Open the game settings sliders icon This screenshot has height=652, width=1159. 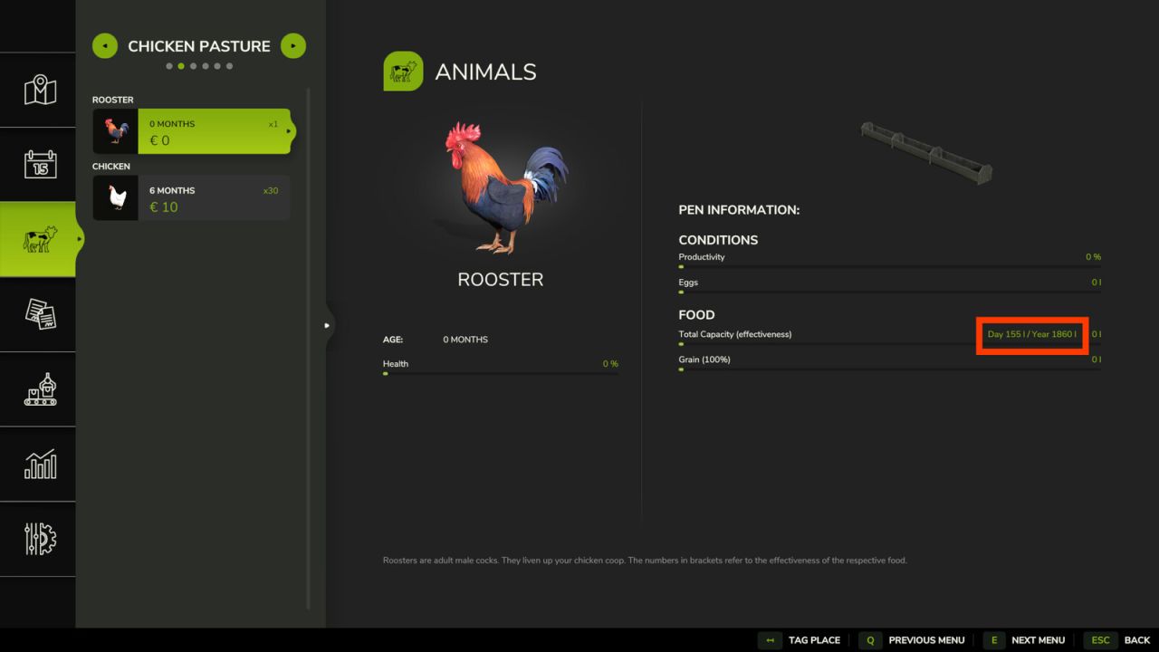(x=38, y=541)
